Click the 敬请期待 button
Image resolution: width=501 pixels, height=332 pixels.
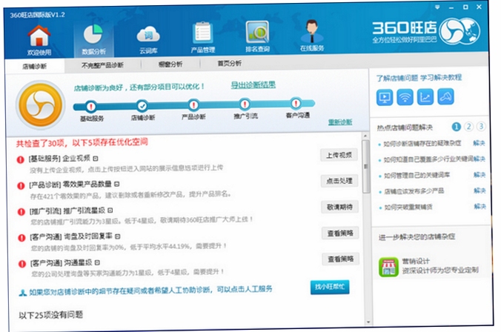click(340, 207)
